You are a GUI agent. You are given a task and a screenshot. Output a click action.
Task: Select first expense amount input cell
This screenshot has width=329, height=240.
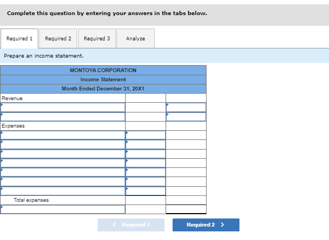click(x=146, y=135)
